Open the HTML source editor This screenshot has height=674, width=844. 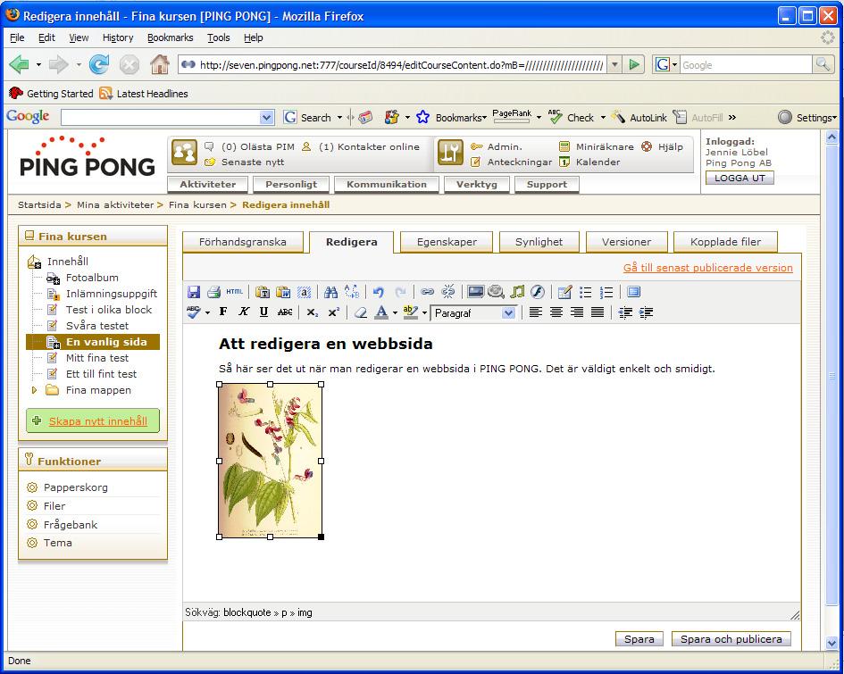click(235, 292)
